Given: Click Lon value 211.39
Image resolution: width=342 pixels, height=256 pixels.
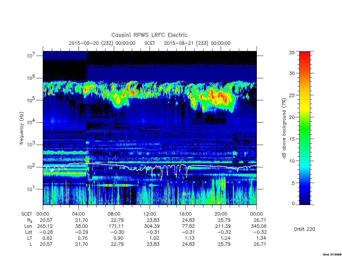Looking at the screenshot, I should [223, 226].
